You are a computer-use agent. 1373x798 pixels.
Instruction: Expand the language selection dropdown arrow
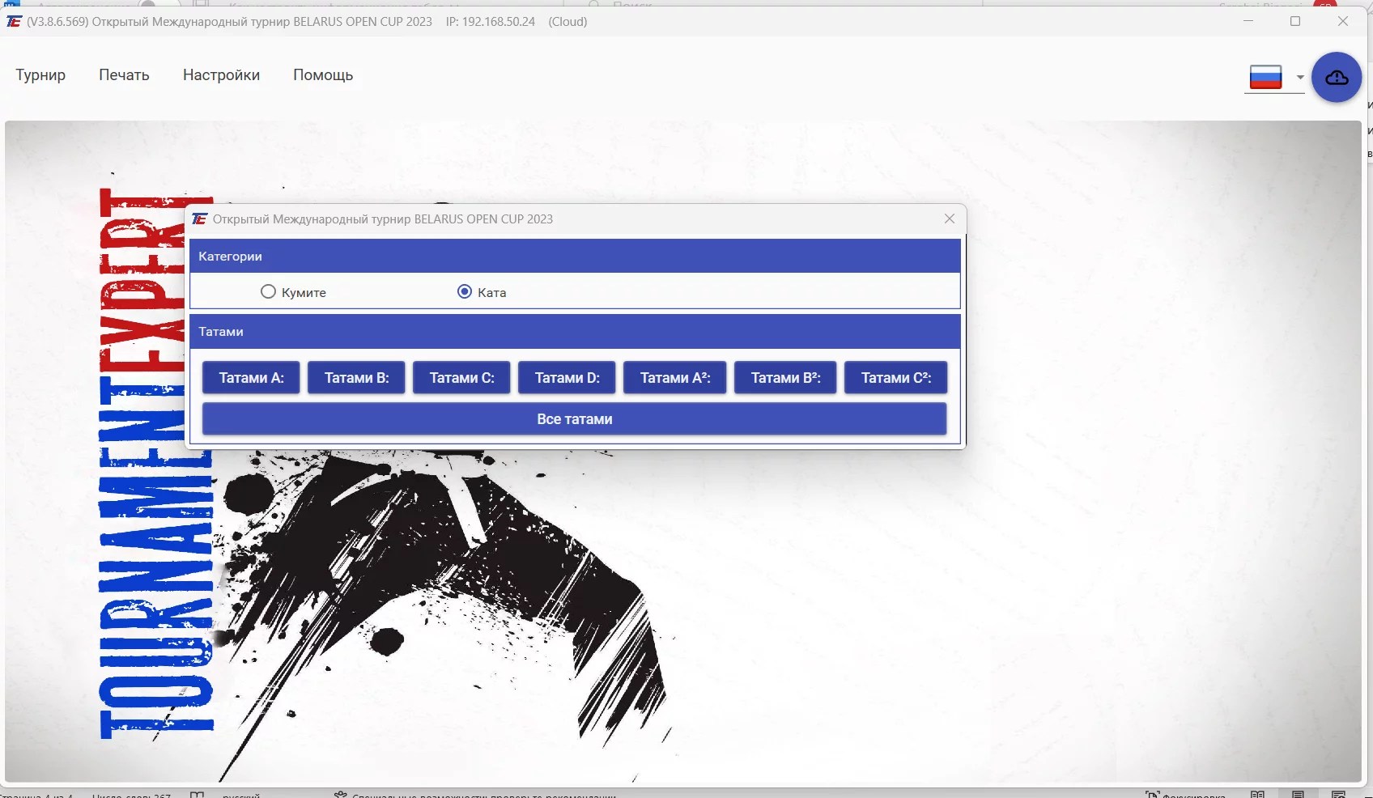click(x=1299, y=78)
